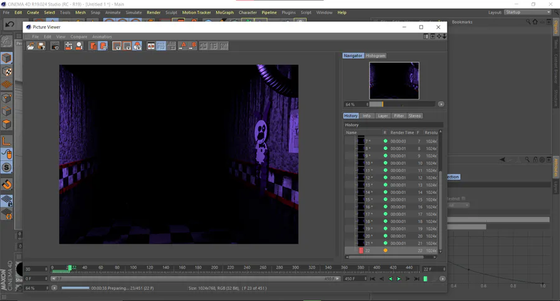Click go to start of animation button
The width and height of the screenshot is (560, 301).
click(373, 279)
